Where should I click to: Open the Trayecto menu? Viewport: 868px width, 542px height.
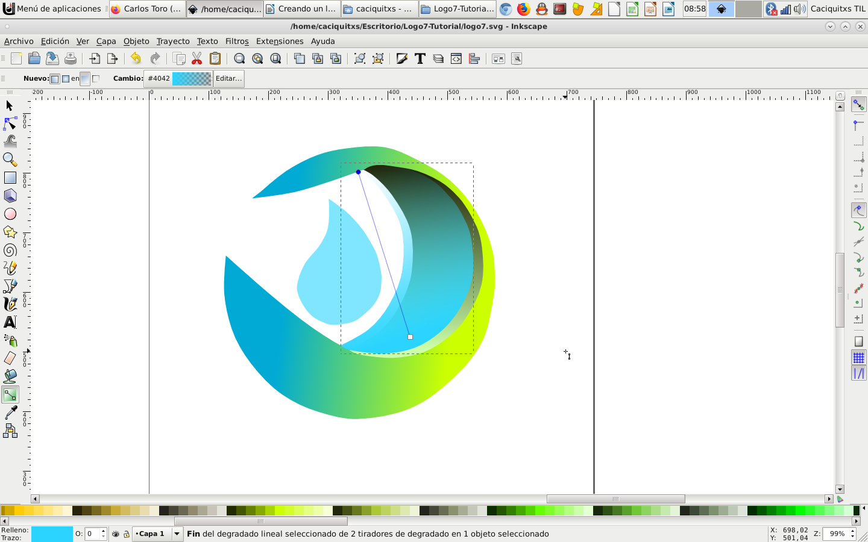(x=173, y=41)
